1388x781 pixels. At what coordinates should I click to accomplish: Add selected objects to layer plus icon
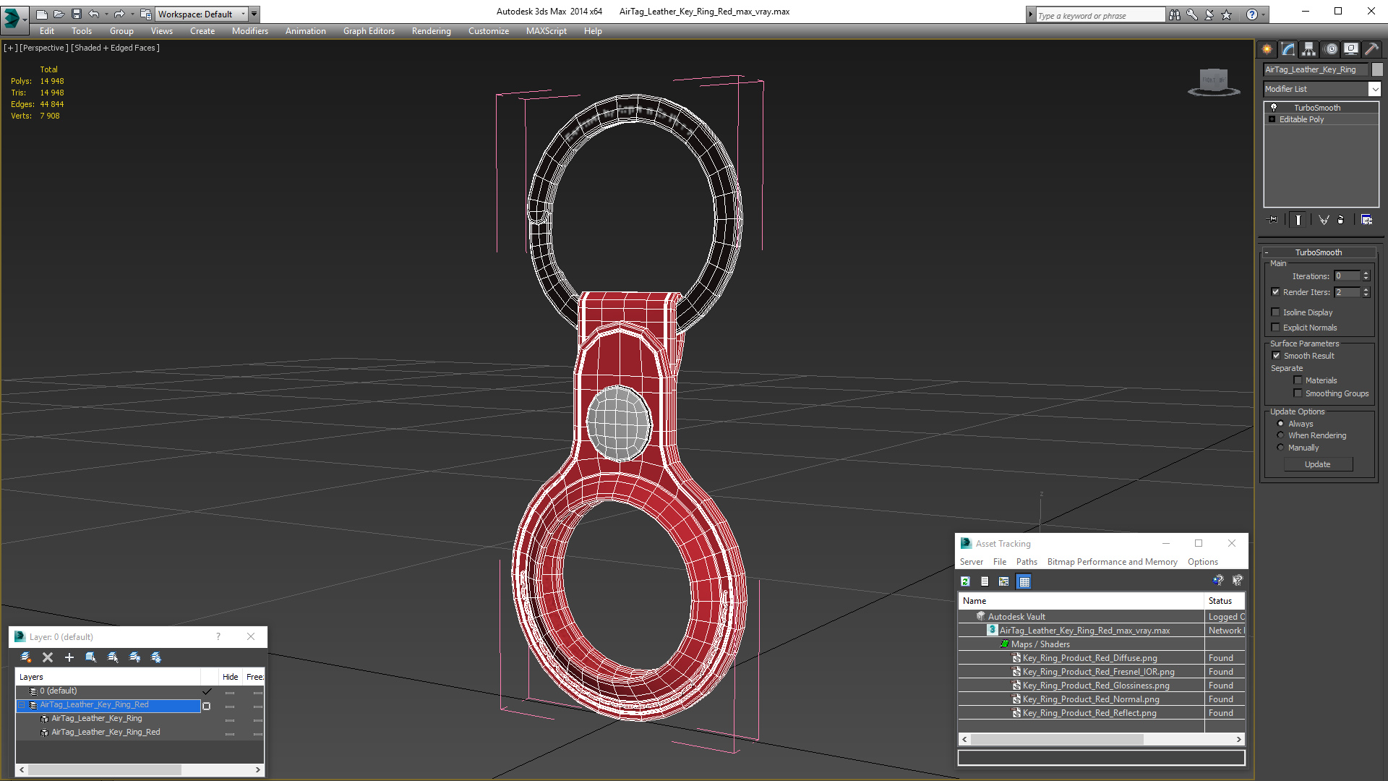point(69,657)
